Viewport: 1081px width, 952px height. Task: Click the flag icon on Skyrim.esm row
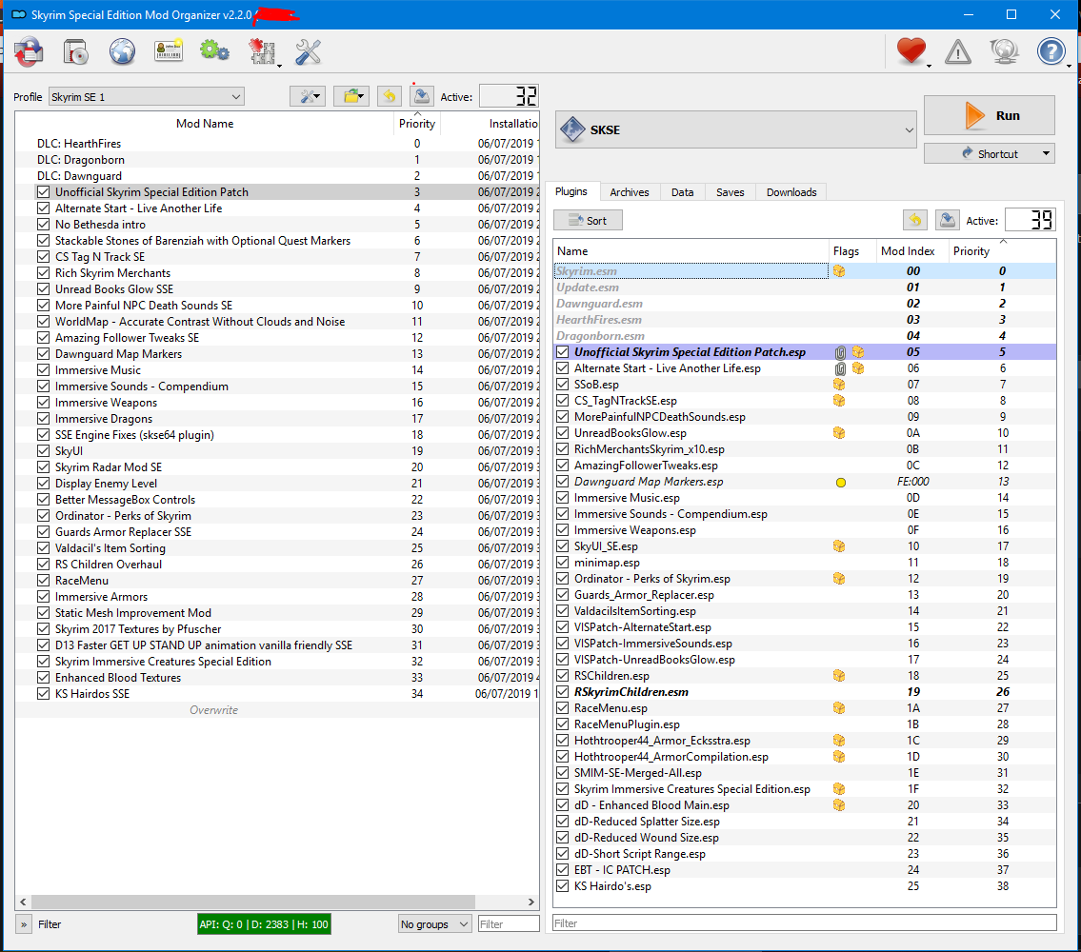pos(839,271)
